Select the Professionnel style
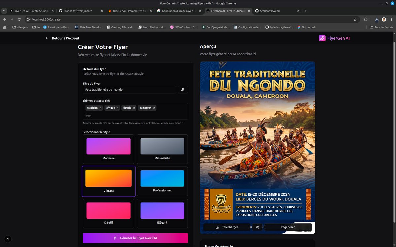The image size is (396, 247). click(162, 181)
